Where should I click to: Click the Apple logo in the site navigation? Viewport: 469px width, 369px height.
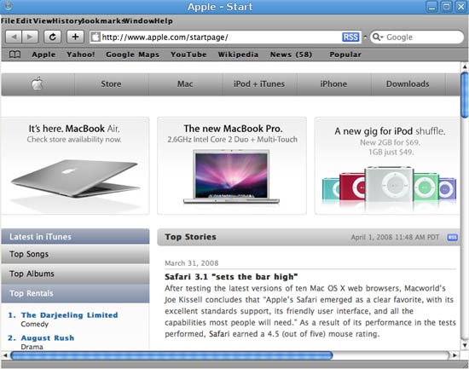(x=38, y=84)
